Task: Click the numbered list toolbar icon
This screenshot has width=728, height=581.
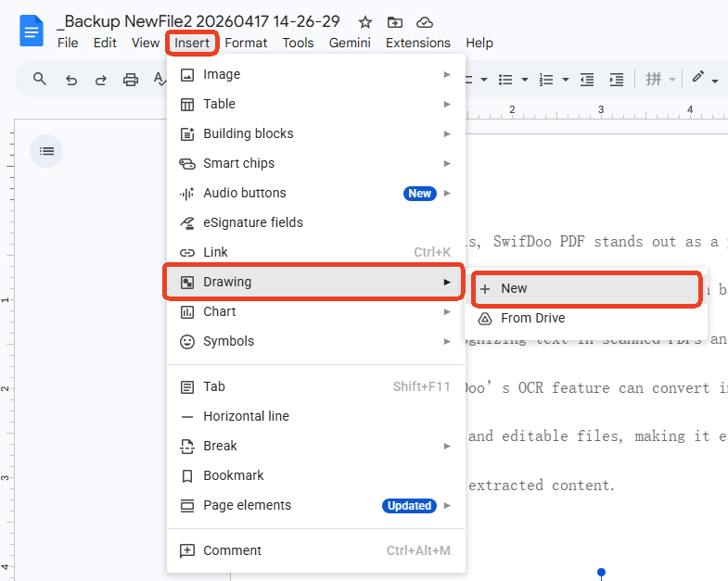Action: (x=546, y=80)
